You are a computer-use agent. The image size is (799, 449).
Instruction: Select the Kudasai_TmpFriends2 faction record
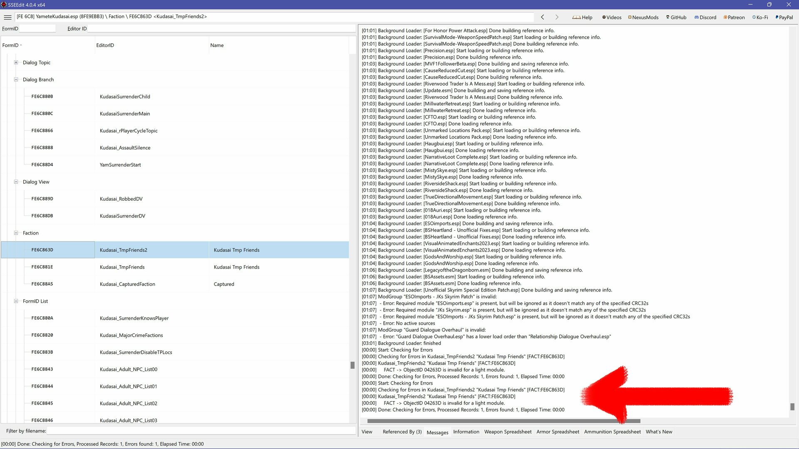pyautogui.click(x=175, y=250)
